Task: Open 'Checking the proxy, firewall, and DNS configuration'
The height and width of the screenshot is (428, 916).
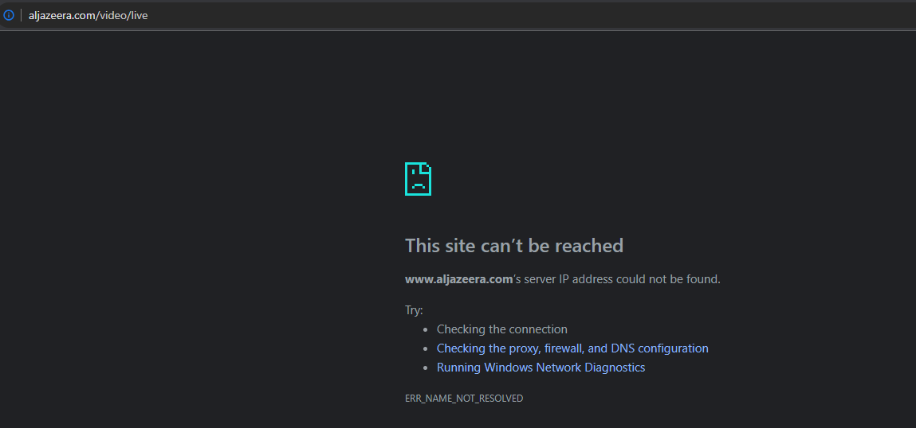Action: click(x=572, y=348)
